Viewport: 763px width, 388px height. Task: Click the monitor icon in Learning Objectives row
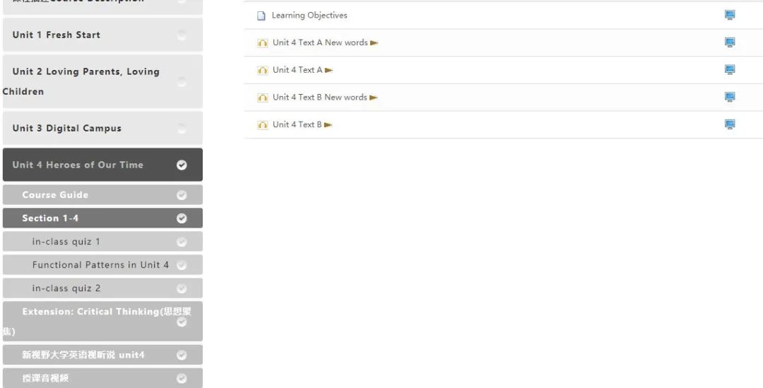point(730,15)
